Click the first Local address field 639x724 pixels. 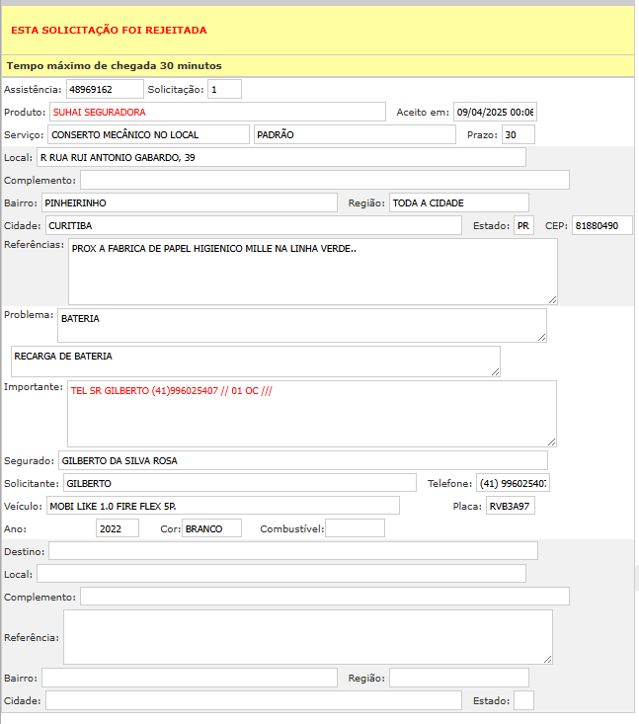[x=280, y=157]
